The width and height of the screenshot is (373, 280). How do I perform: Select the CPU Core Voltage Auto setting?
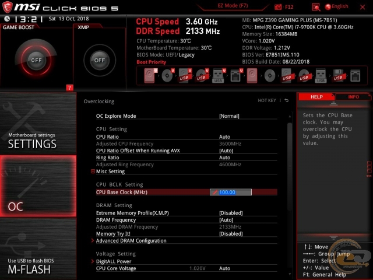point(224,268)
